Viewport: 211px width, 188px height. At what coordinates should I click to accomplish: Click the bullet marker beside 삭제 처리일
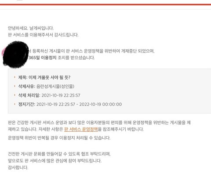tap(15, 95)
